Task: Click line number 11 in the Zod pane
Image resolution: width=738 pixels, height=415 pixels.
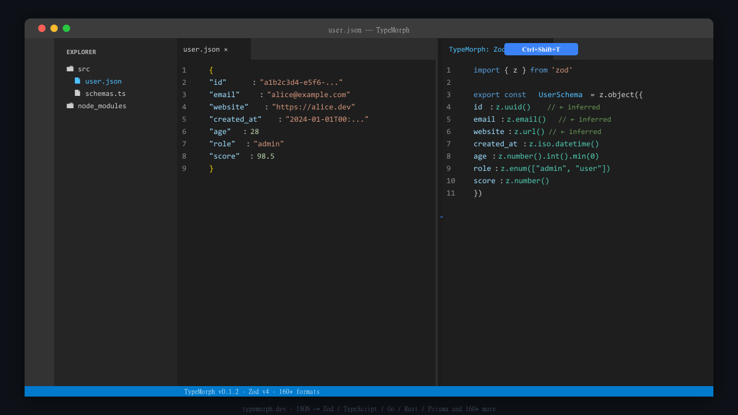Action: click(451, 193)
